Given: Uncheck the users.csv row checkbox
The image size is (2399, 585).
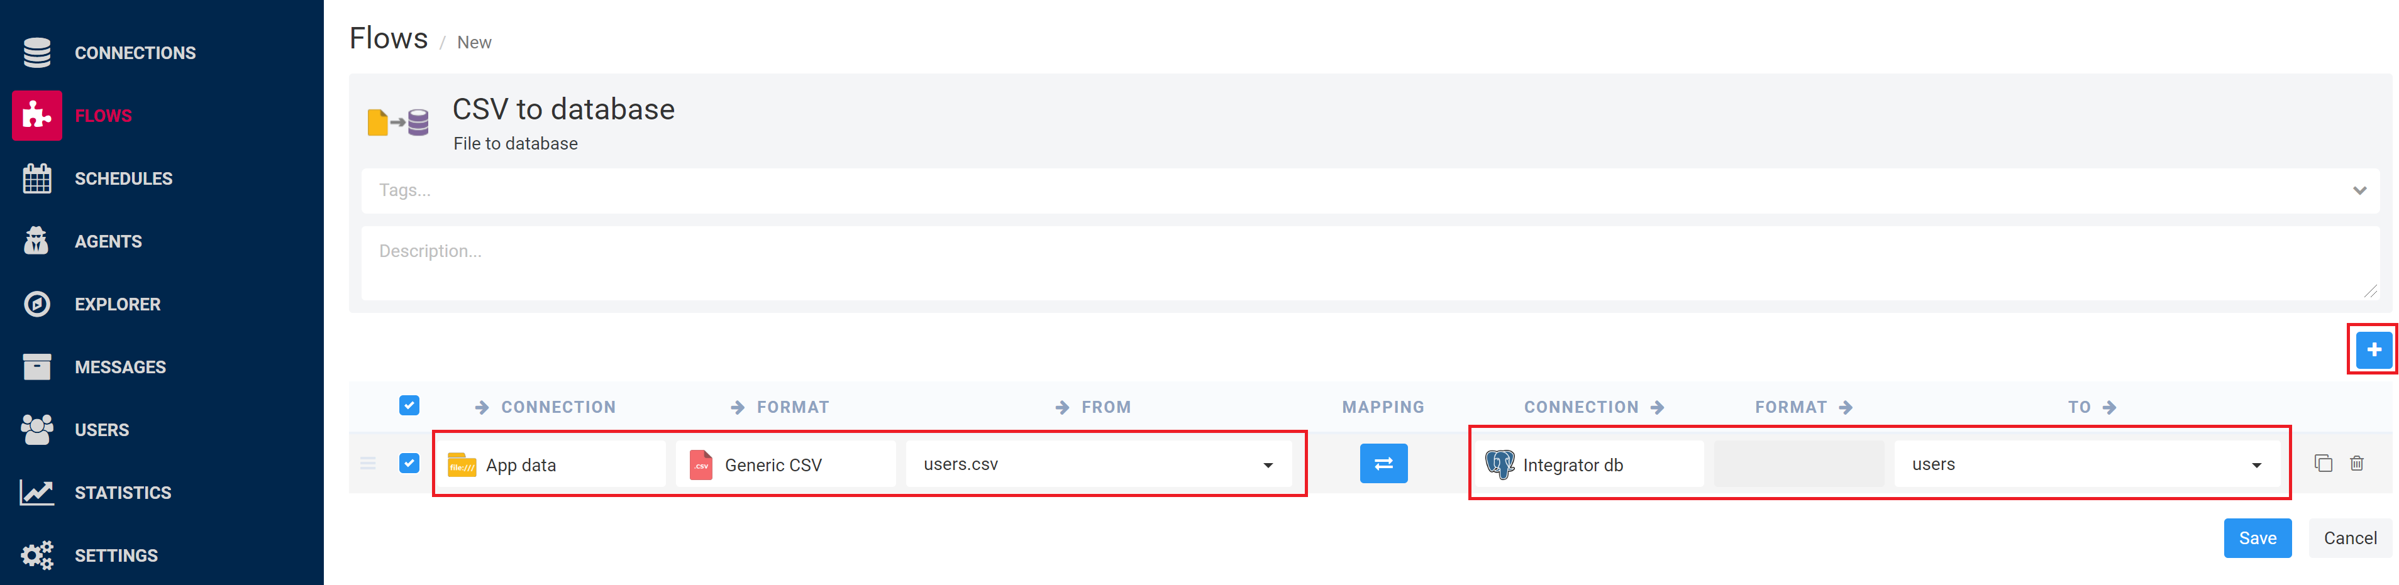Looking at the screenshot, I should [409, 463].
